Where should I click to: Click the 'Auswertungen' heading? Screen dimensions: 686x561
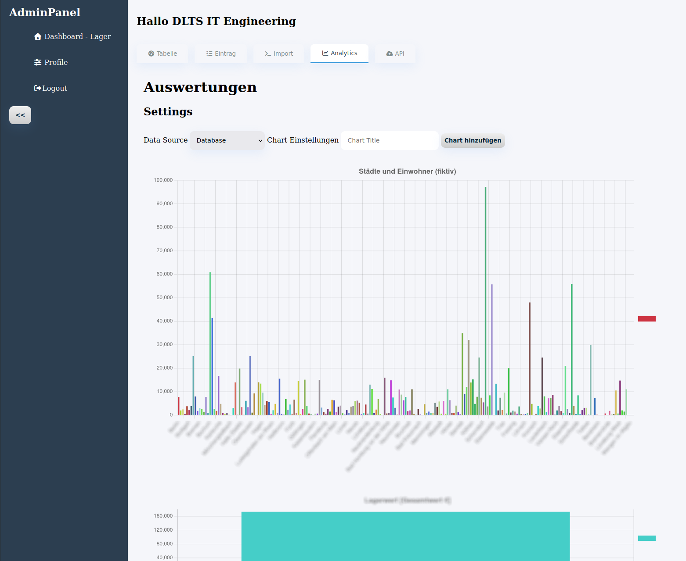coord(200,87)
